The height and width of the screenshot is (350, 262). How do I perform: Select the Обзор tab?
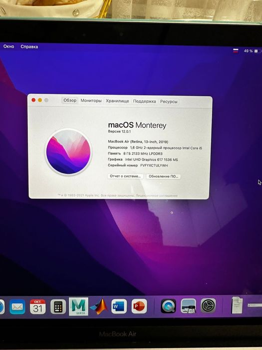[x=70, y=100]
